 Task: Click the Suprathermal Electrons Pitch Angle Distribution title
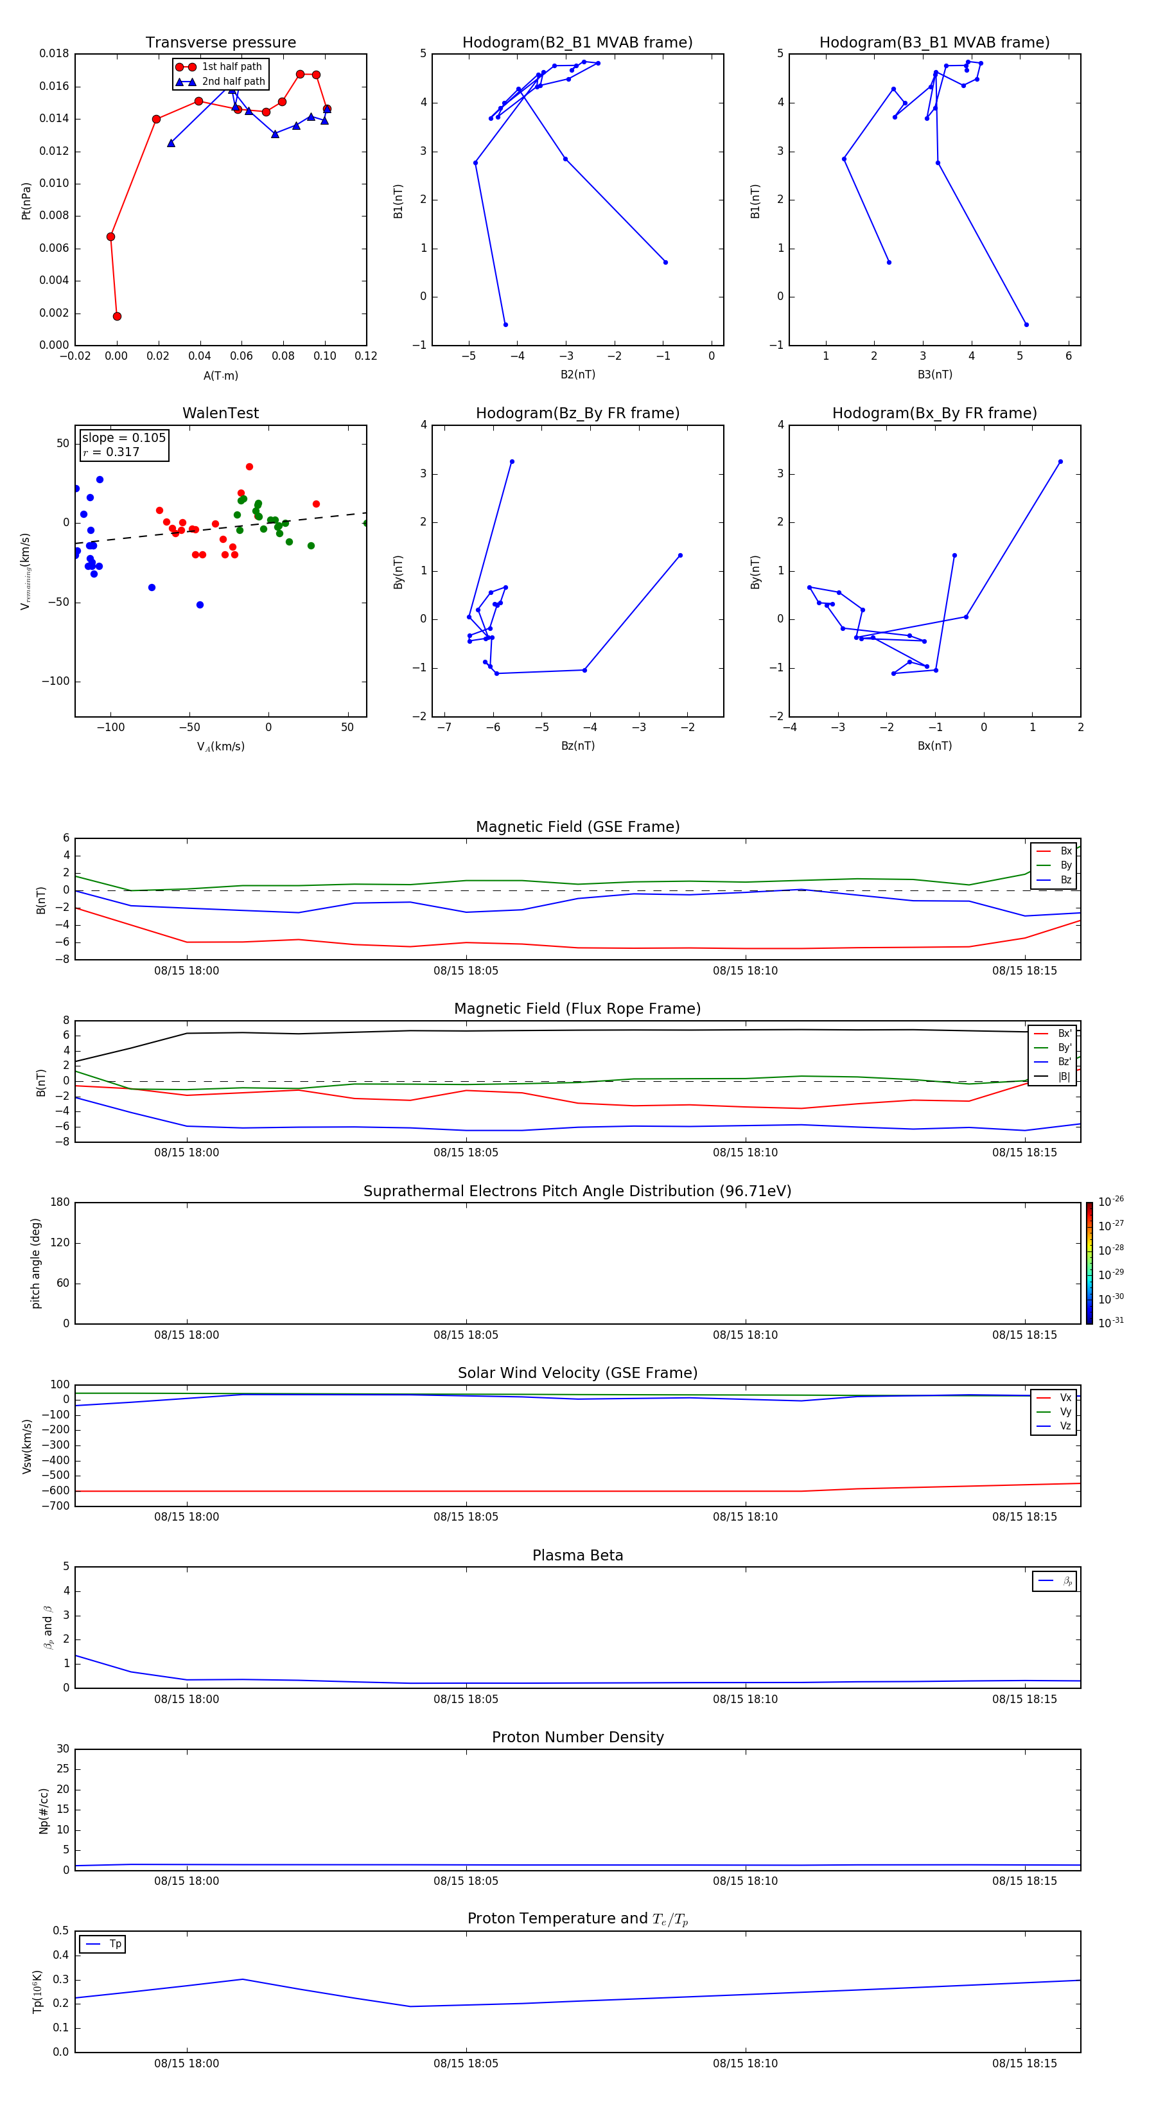click(577, 1191)
